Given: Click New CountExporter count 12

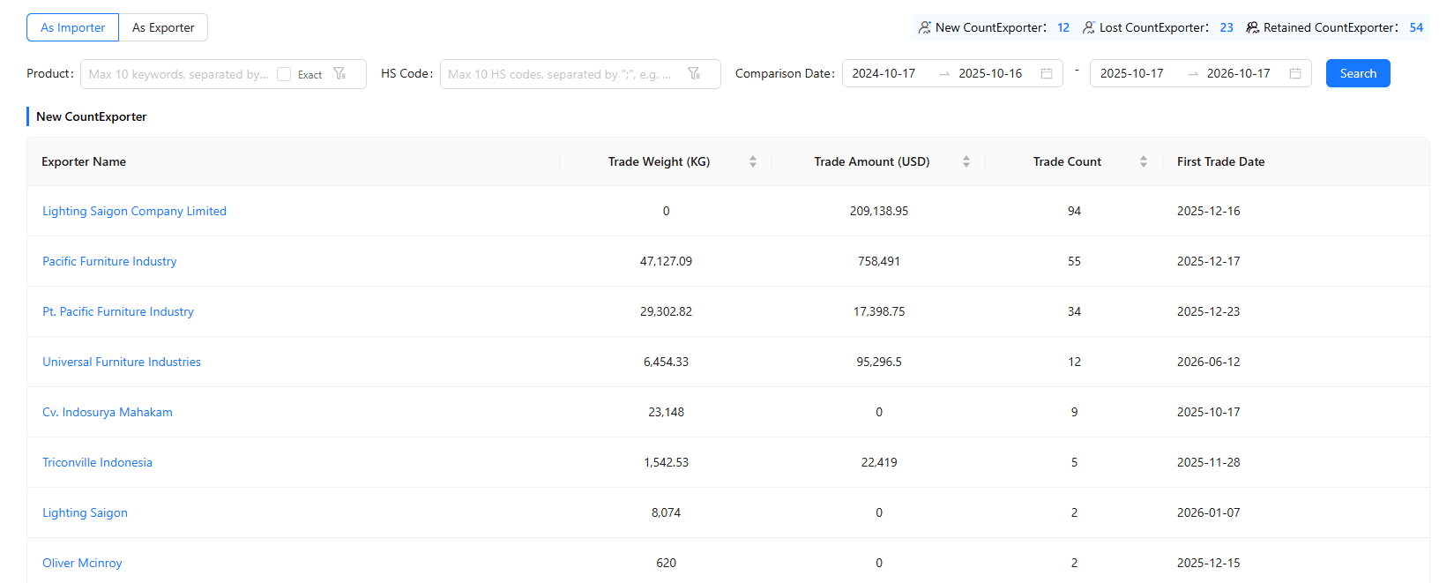Looking at the screenshot, I should (1063, 27).
